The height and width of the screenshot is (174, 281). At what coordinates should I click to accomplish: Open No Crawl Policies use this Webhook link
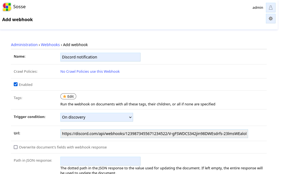(90, 72)
